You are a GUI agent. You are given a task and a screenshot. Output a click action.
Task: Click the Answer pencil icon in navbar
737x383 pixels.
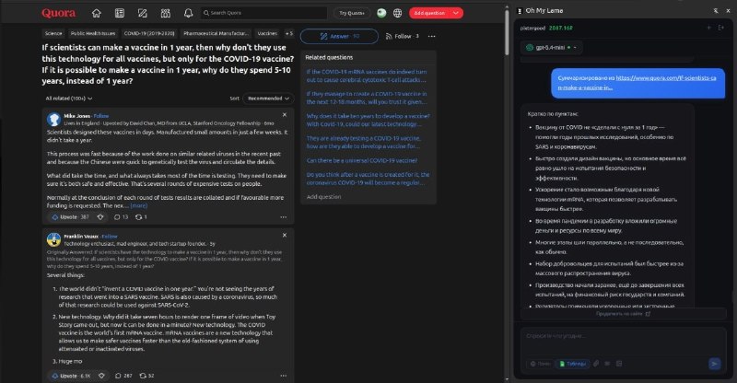click(143, 13)
